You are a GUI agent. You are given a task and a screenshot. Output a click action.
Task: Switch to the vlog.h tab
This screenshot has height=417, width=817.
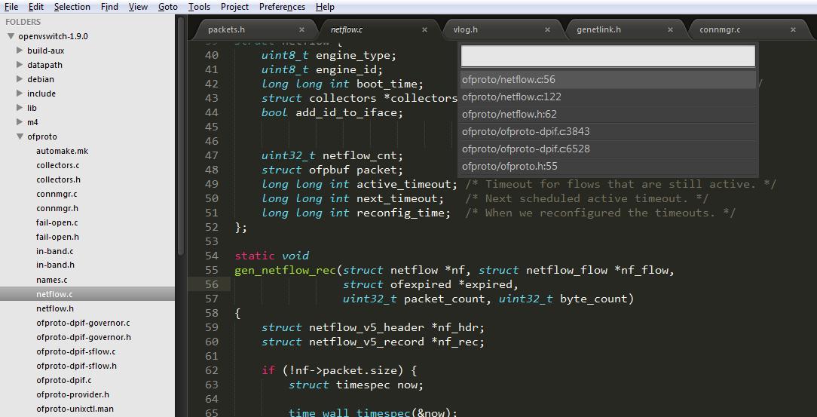click(466, 29)
